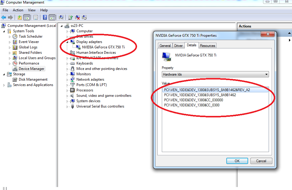Select hardware ID ending with REV_A2
Image resolution: width=292 pixels, height=190 pixels.
click(215, 90)
